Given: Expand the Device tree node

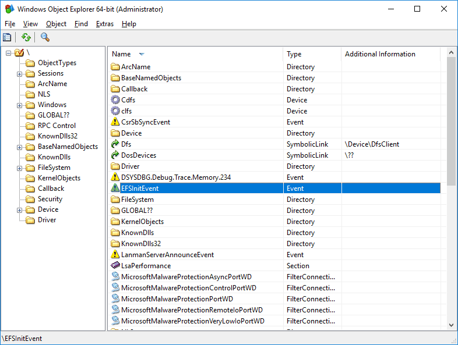Looking at the screenshot, I should [19, 210].
